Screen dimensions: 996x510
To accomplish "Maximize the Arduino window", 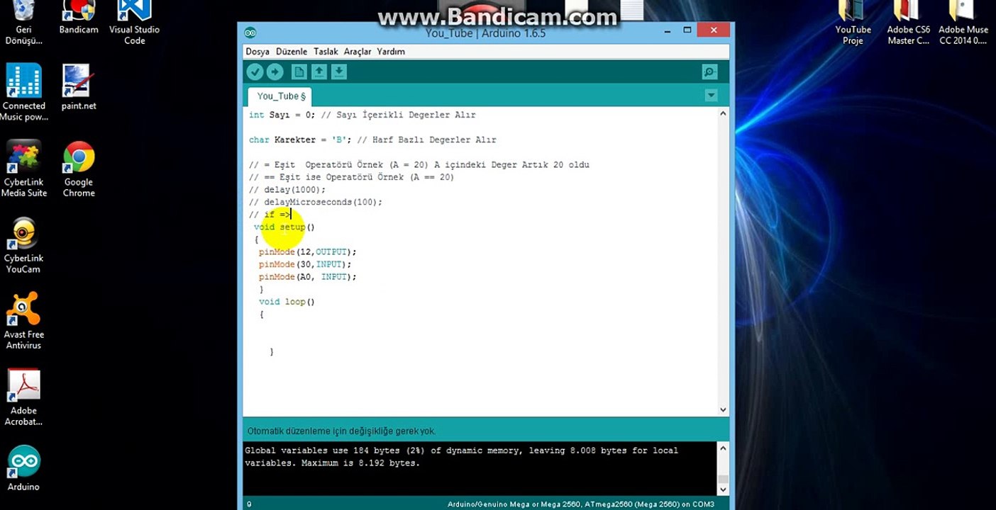I will click(687, 30).
